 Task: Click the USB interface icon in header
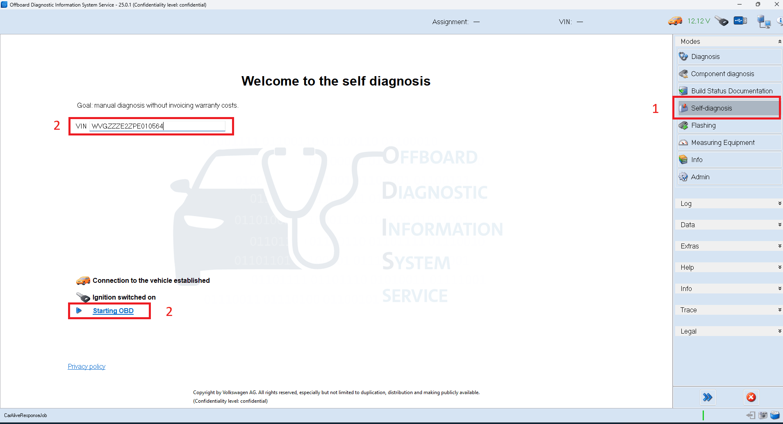tap(740, 20)
